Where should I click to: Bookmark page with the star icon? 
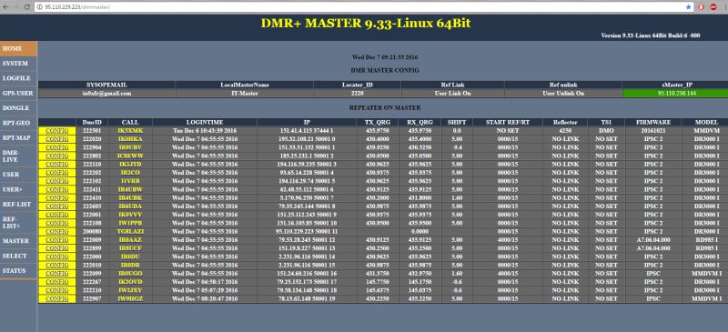click(x=688, y=7)
